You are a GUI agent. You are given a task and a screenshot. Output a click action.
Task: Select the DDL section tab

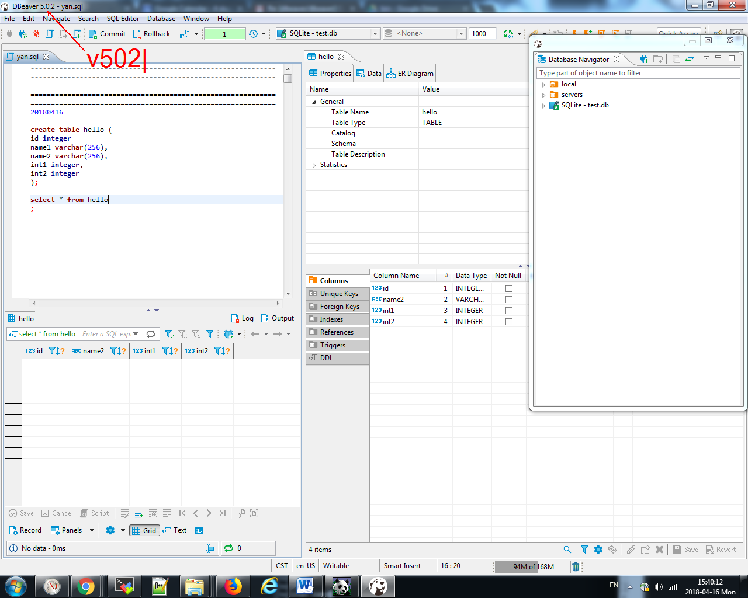pyautogui.click(x=338, y=358)
